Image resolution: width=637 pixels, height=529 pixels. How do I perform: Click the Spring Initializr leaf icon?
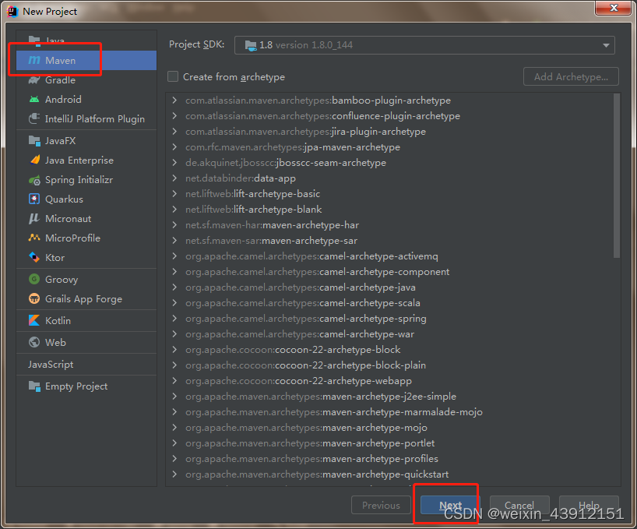(x=34, y=180)
